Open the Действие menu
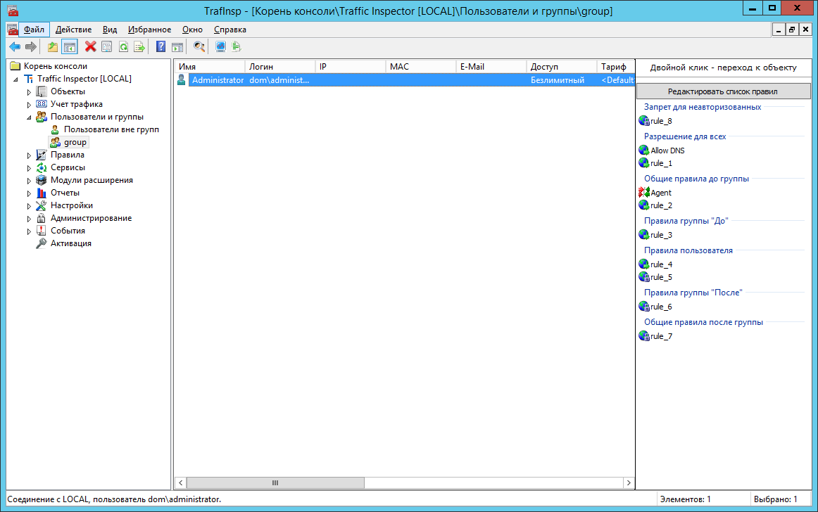 pyautogui.click(x=73, y=30)
